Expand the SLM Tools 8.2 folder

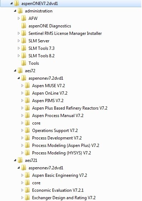coord(19,55)
